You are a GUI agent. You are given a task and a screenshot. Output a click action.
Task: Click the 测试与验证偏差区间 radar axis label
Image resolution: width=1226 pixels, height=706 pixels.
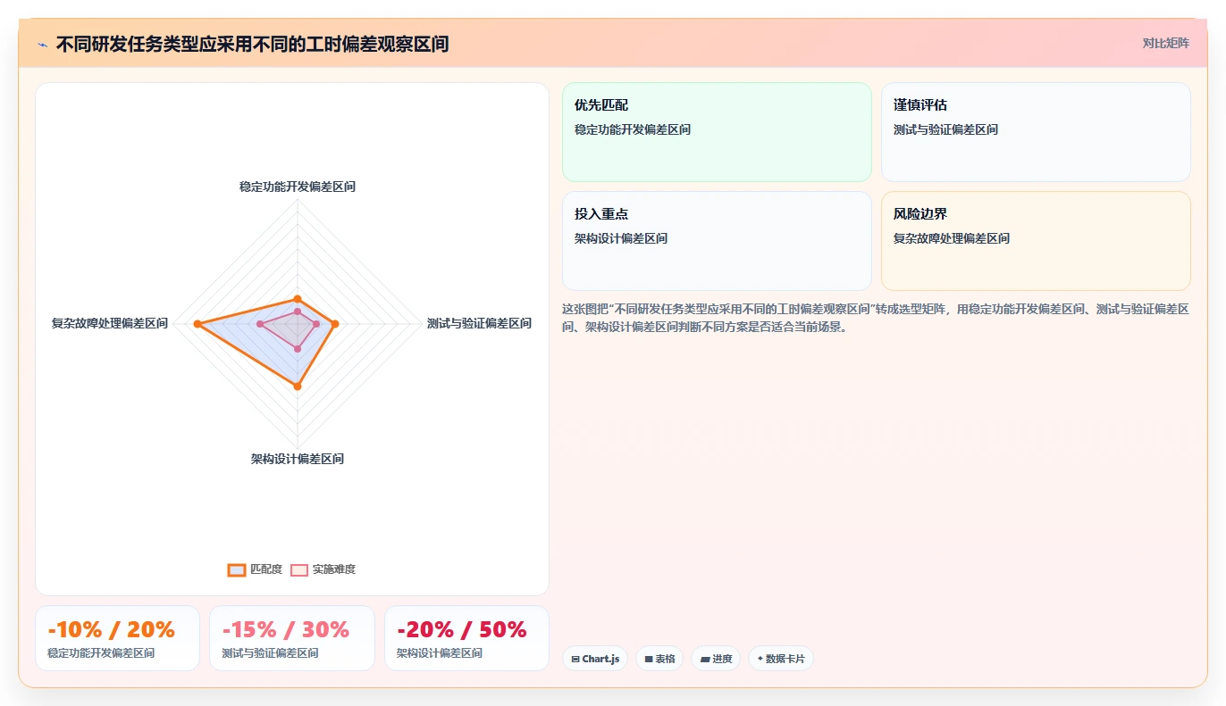[x=479, y=323]
